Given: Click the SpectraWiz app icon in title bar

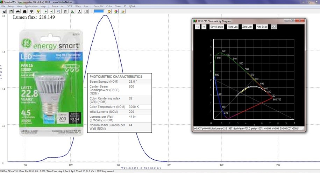Looking at the screenshot, I should click(x=2, y=2).
